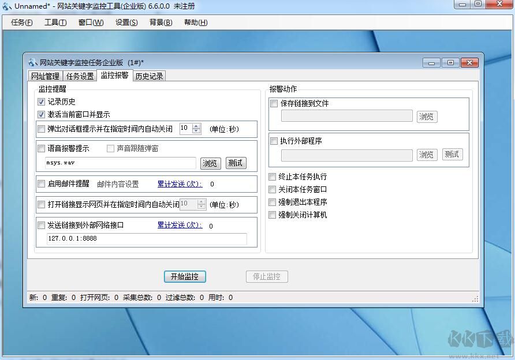Open 邮件内容设置 settings

pyautogui.click(x=118, y=184)
